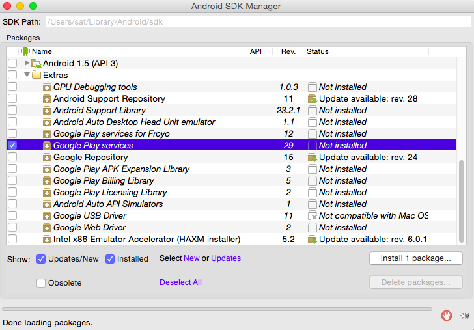Click the Deselect All link
Screen dimensions: 474x330
180,282
